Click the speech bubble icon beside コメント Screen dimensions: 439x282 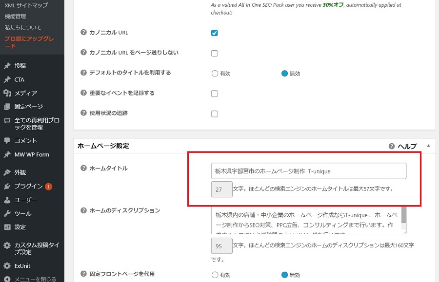pos(7,141)
